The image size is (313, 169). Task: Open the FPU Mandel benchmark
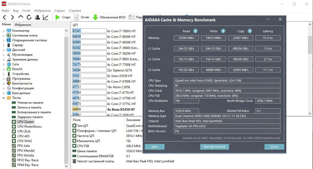26,150
